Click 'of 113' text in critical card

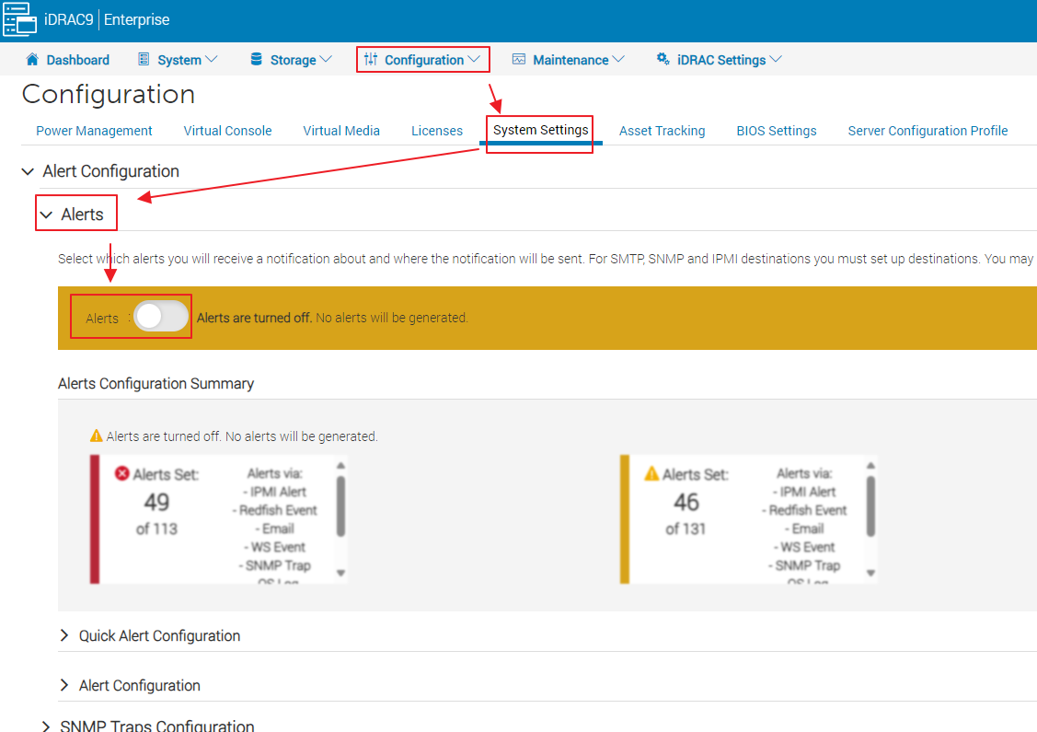pyautogui.click(x=156, y=529)
